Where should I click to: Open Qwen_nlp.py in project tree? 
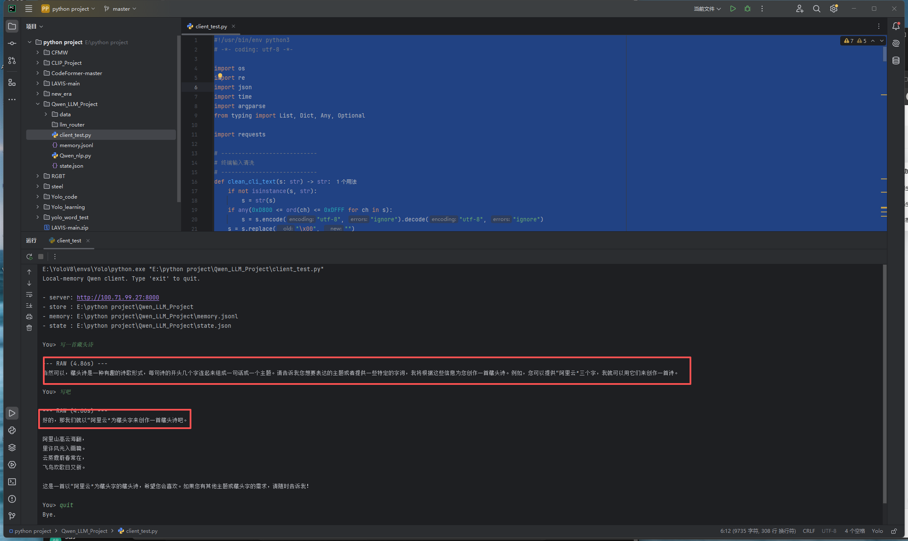tap(75, 155)
